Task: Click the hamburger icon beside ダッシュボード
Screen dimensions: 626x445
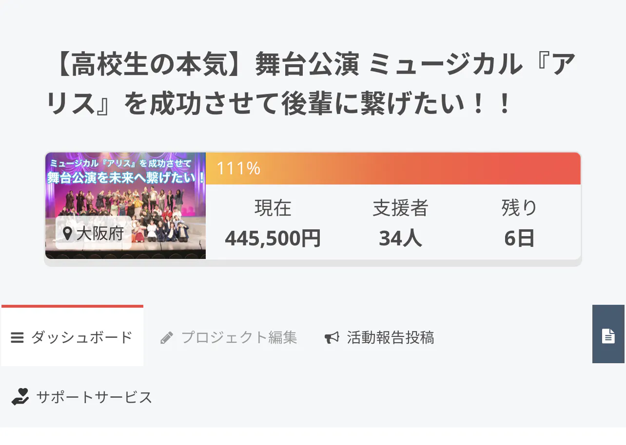Action: click(18, 337)
